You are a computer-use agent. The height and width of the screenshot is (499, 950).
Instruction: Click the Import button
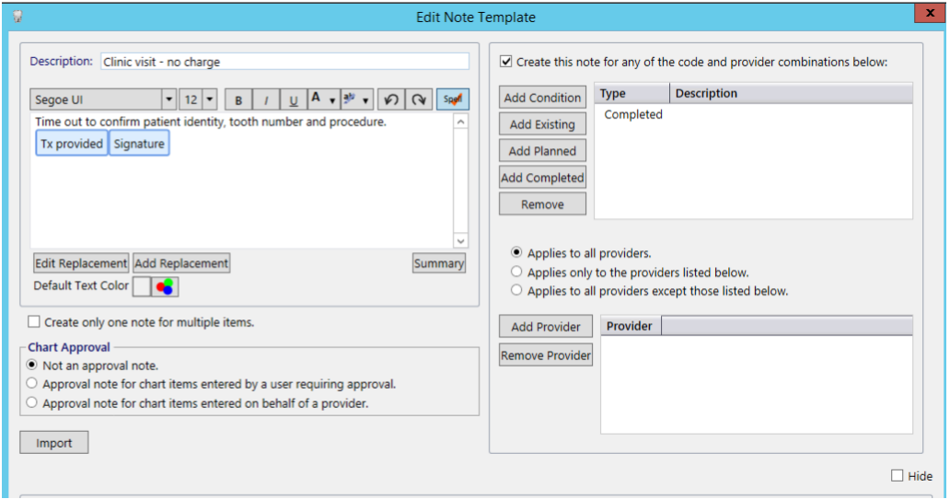click(54, 443)
